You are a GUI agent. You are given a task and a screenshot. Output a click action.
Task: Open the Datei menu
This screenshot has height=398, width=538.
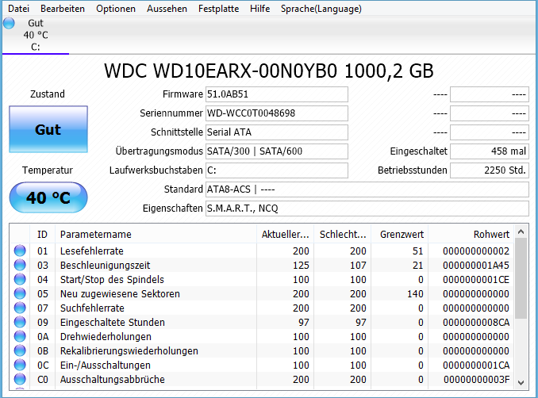tap(18, 9)
